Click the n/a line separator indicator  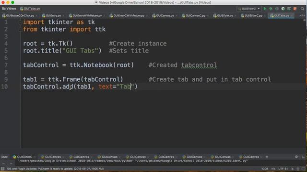(x=273, y=169)
